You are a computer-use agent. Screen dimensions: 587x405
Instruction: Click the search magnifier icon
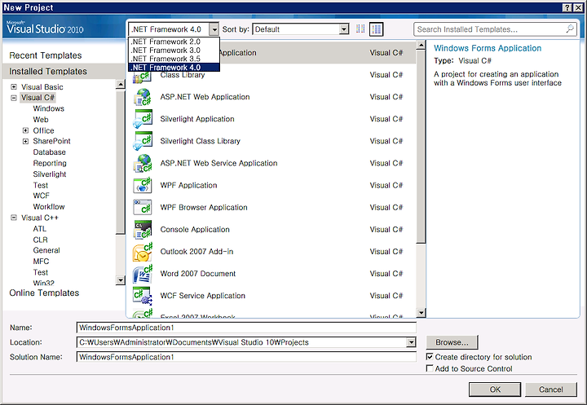(x=570, y=29)
